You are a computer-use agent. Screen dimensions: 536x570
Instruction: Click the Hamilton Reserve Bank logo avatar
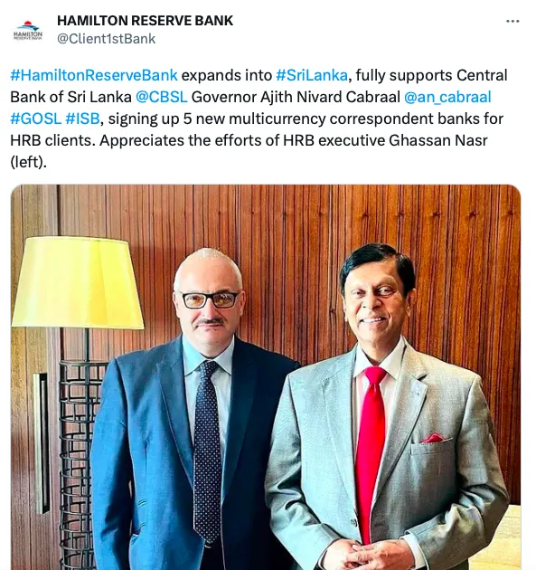coord(28,31)
